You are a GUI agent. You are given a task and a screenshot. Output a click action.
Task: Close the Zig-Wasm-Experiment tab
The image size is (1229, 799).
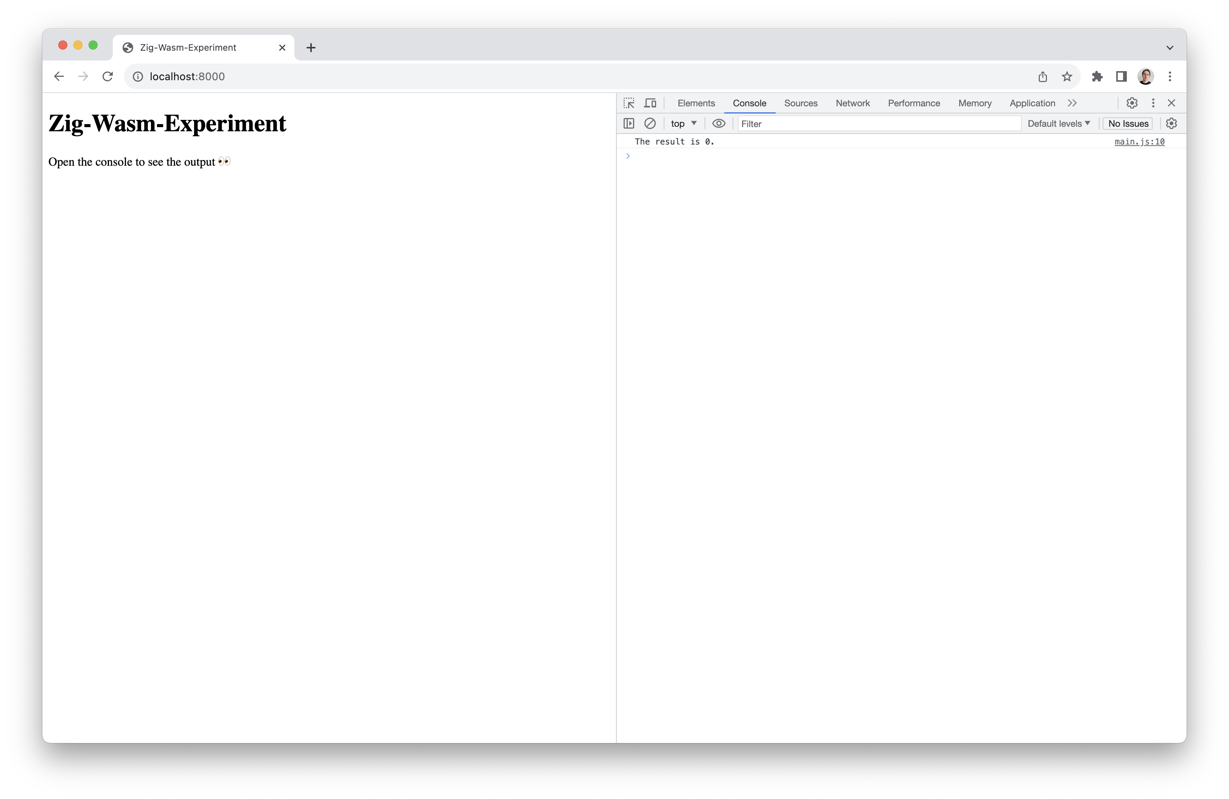click(x=282, y=48)
